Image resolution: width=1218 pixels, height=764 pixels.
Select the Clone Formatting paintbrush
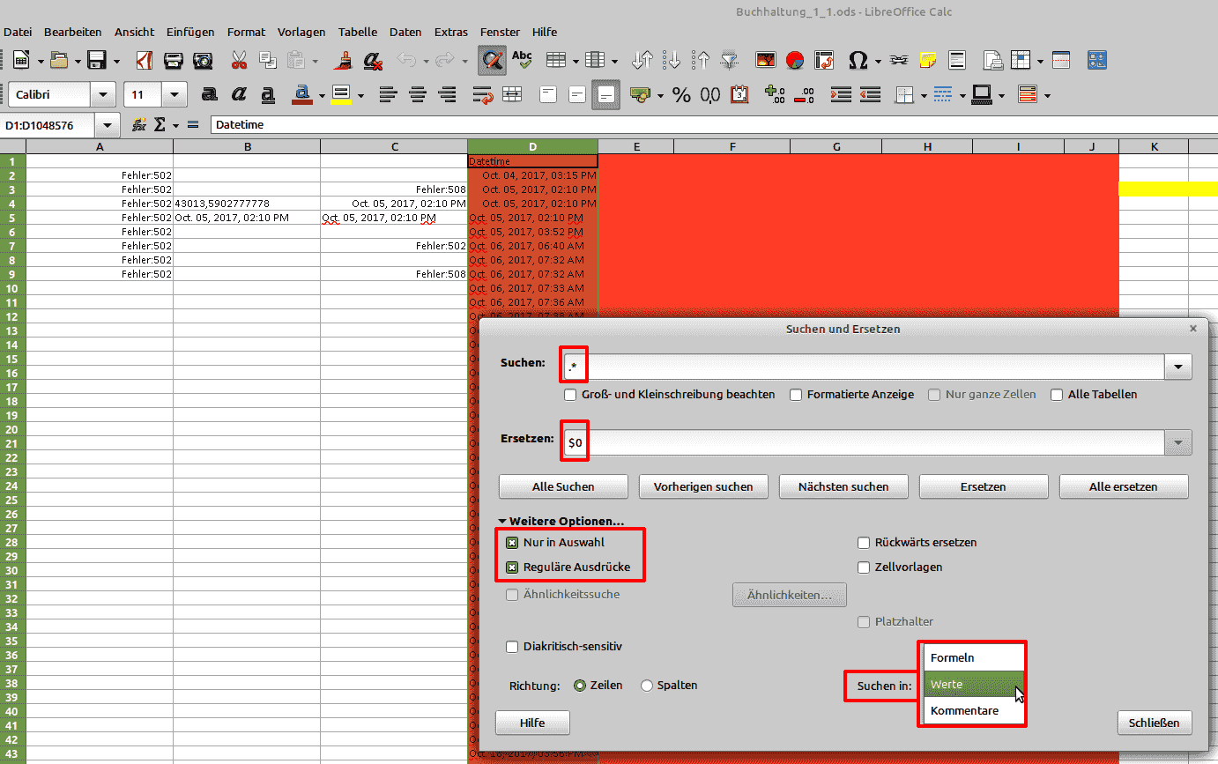[x=342, y=61]
